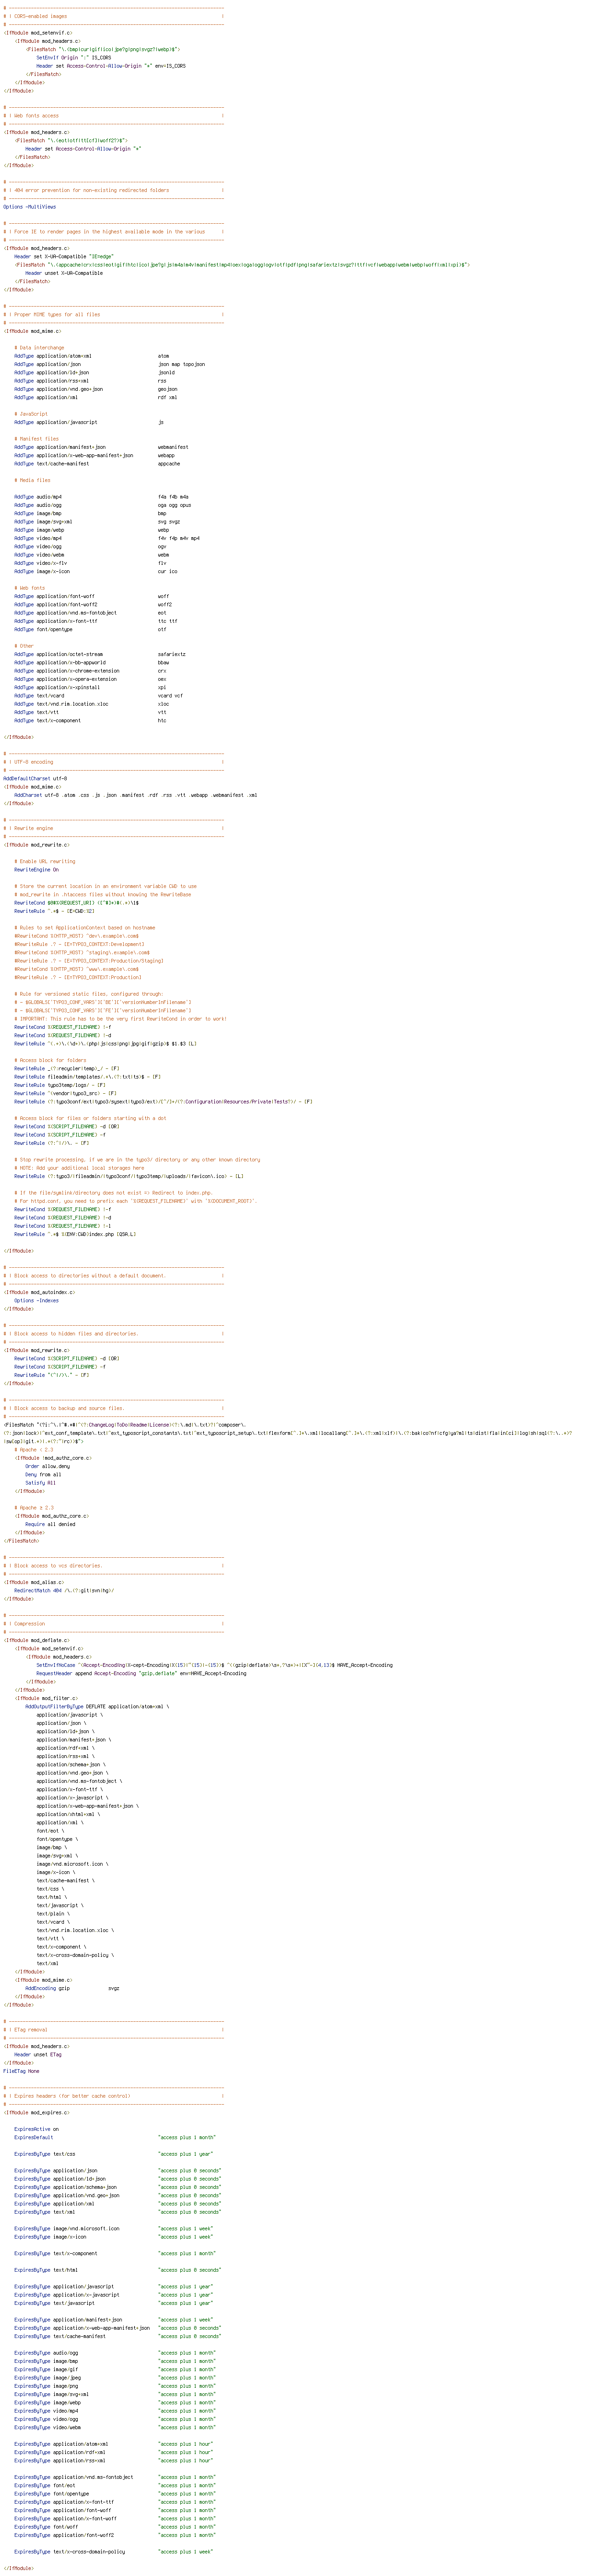609x2576 pixels.
Task: Select the 'Options -MultiViews' line
Action: [x=30, y=207]
